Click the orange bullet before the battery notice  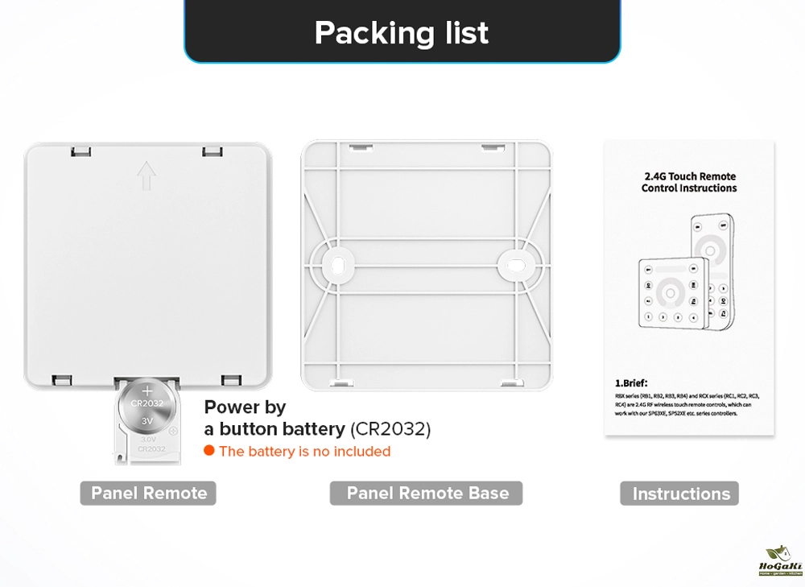tap(209, 451)
